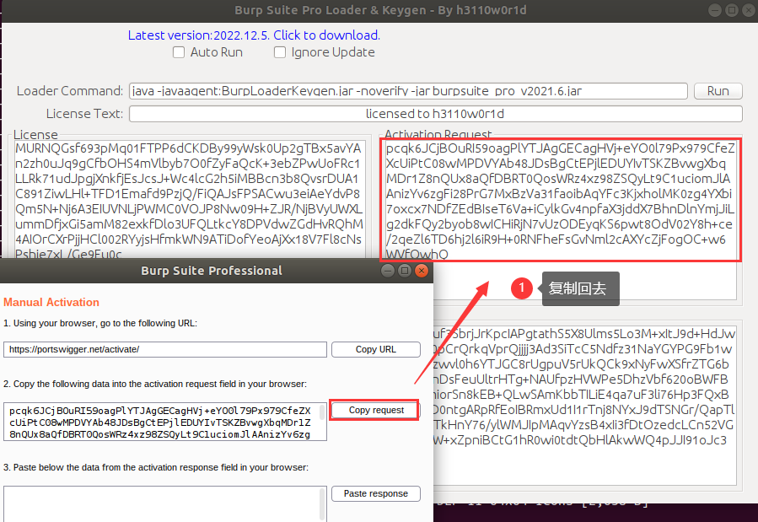The image size is (758, 522).
Task: Click the Activation Response text area in keygen
Action: click(x=584, y=404)
